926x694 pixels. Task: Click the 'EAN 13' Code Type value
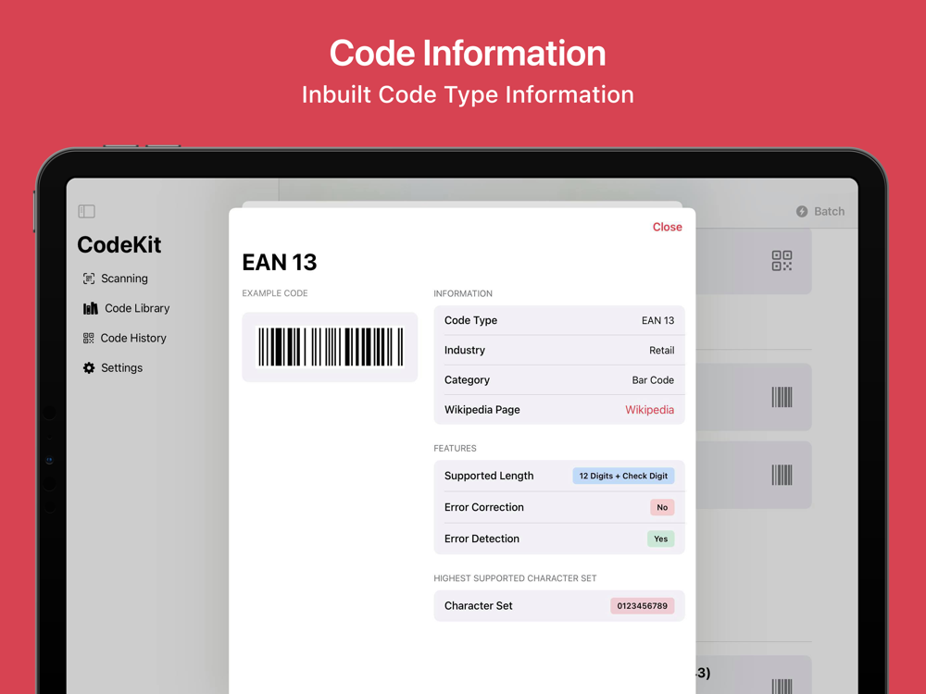tap(657, 320)
